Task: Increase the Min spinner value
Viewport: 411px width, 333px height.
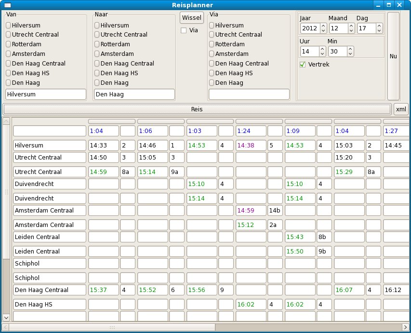Action: (x=350, y=49)
